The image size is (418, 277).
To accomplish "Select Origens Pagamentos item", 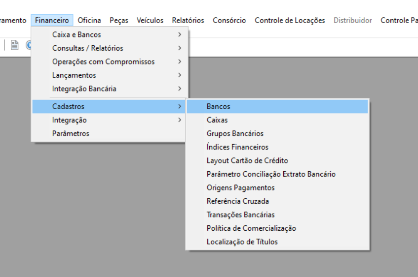I will tap(277, 187).
